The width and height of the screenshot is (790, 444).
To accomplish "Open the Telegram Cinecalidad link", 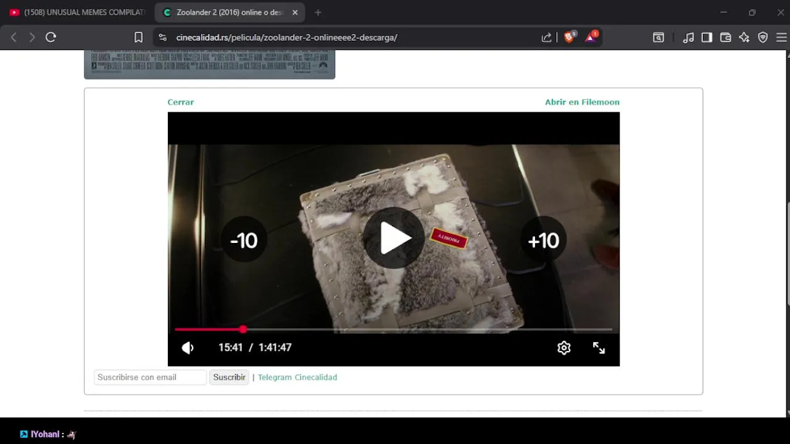I will pyautogui.click(x=297, y=377).
